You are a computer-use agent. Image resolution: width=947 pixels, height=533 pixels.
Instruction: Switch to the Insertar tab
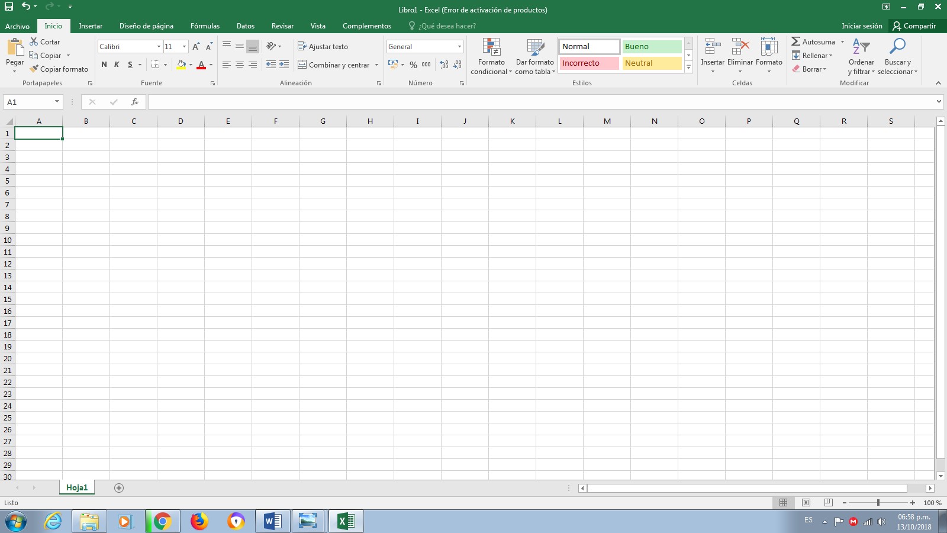(91, 26)
